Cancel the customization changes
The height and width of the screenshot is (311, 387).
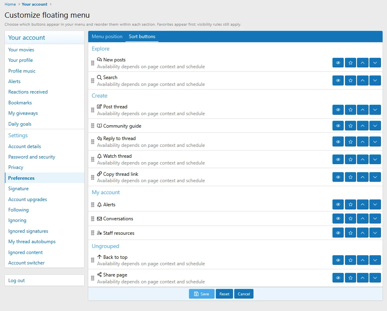(x=243, y=294)
